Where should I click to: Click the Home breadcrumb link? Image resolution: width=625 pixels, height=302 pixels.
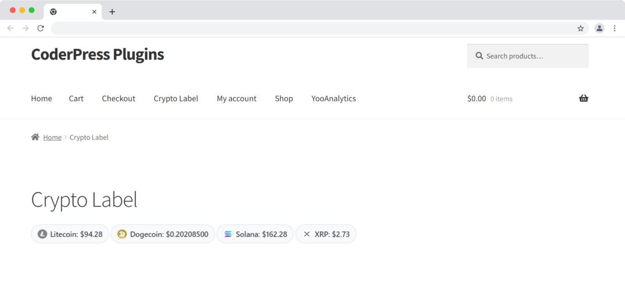pos(52,137)
